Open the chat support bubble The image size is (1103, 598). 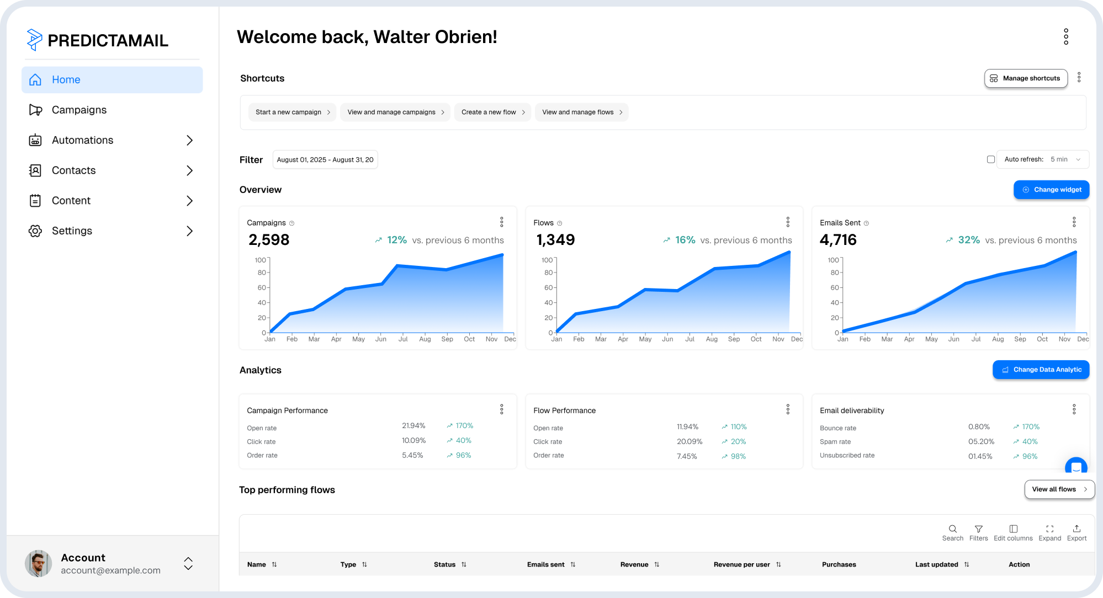click(x=1076, y=467)
